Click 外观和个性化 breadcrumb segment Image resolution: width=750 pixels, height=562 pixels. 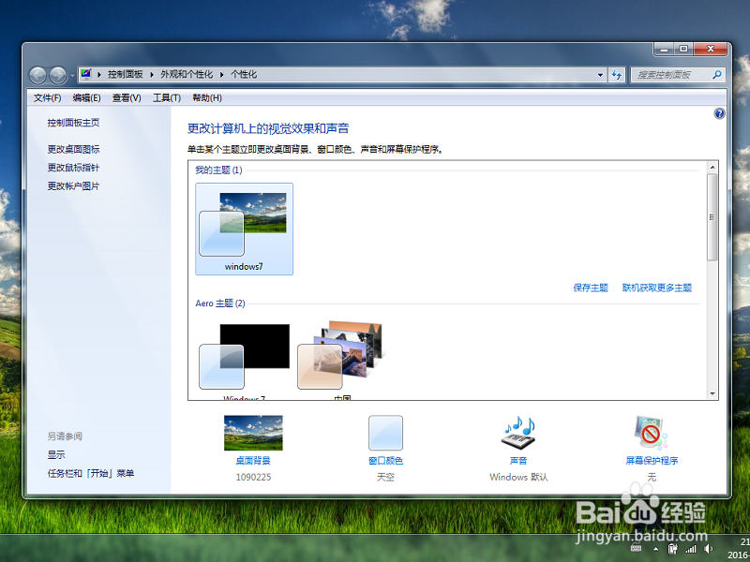(x=187, y=75)
